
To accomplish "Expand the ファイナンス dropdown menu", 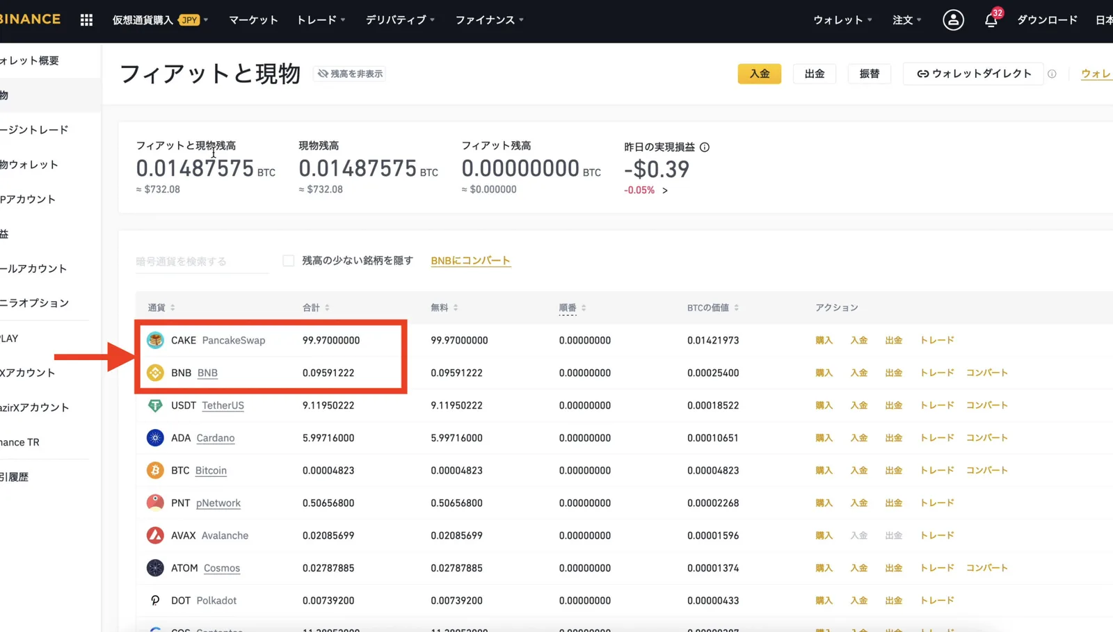I will [x=489, y=20].
